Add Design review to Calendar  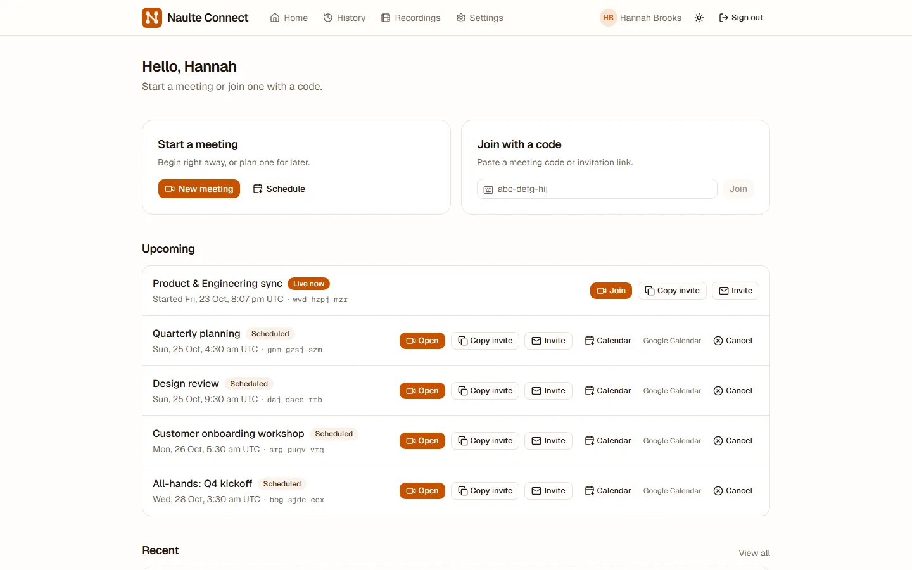[608, 391]
